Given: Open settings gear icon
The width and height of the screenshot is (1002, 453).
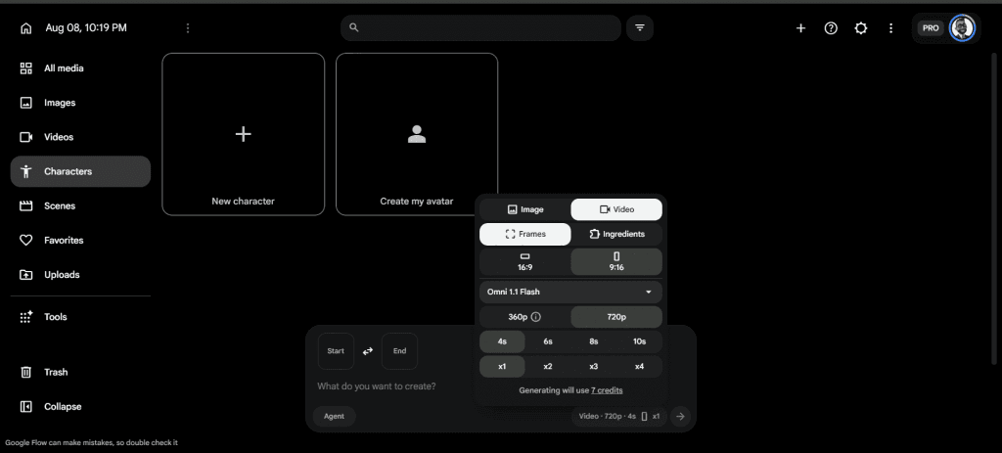Looking at the screenshot, I should (861, 28).
